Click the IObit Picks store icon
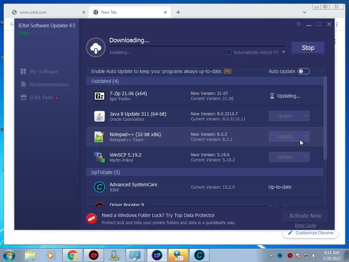Viewport: 349px width, 262px height. click(x=24, y=97)
